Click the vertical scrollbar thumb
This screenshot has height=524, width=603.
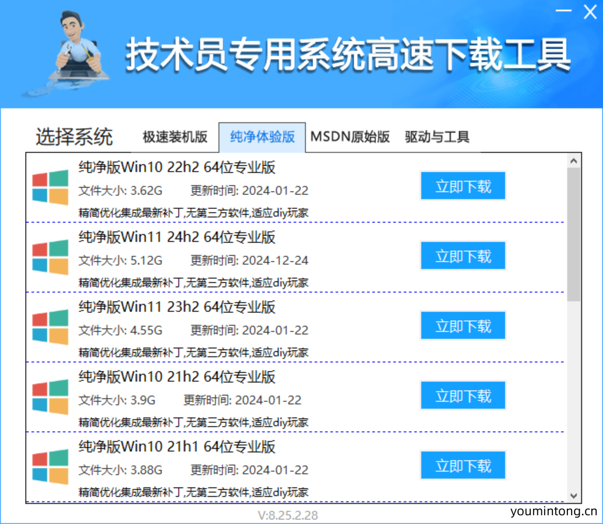pos(573,234)
